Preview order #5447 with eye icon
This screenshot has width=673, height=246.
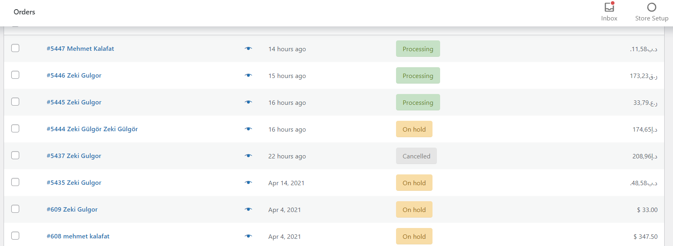tap(249, 48)
